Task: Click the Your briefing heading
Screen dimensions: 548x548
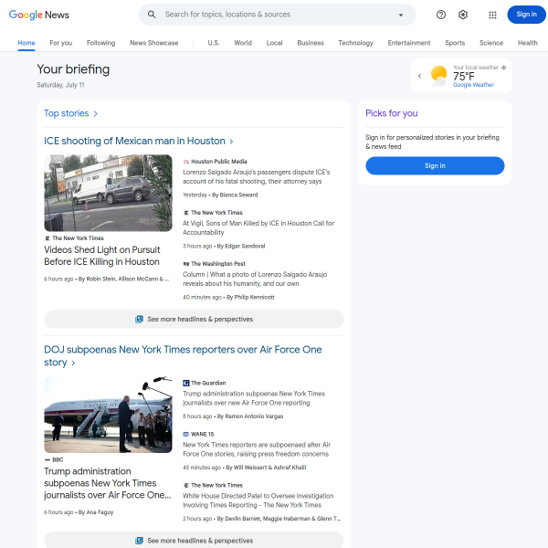Action: 73,69
